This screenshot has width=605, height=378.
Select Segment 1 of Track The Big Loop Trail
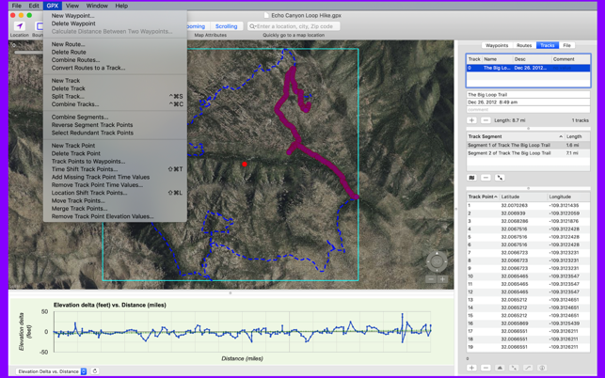tap(528, 146)
